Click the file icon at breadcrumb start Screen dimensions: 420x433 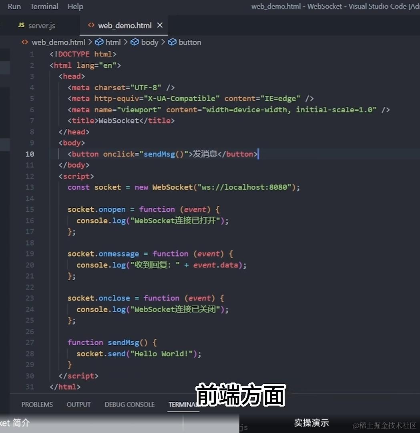[x=25, y=42]
